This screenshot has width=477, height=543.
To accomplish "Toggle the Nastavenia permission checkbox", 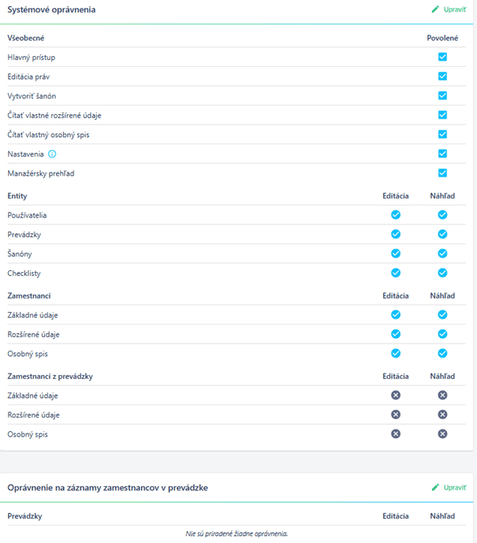I will tap(442, 154).
